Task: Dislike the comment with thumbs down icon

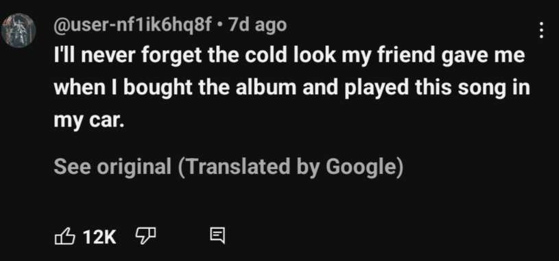Action: pyautogui.click(x=146, y=236)
